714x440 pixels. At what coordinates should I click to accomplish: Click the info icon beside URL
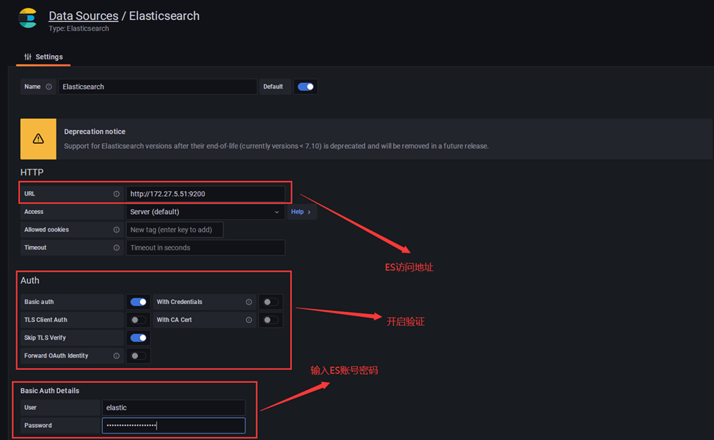point(117,194)
